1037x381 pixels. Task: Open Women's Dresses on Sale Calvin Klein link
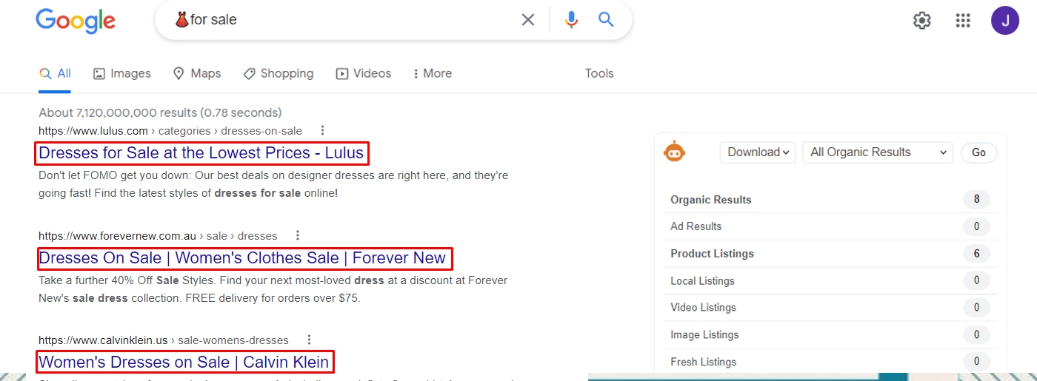point(184,362)
